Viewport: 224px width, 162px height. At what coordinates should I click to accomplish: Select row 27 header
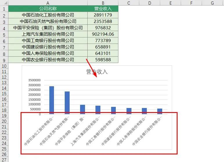point(4,160)
